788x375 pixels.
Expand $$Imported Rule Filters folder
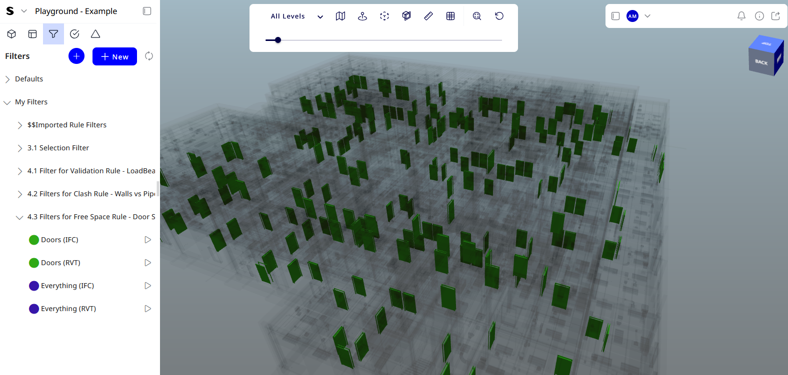click(x=20, y=125)
